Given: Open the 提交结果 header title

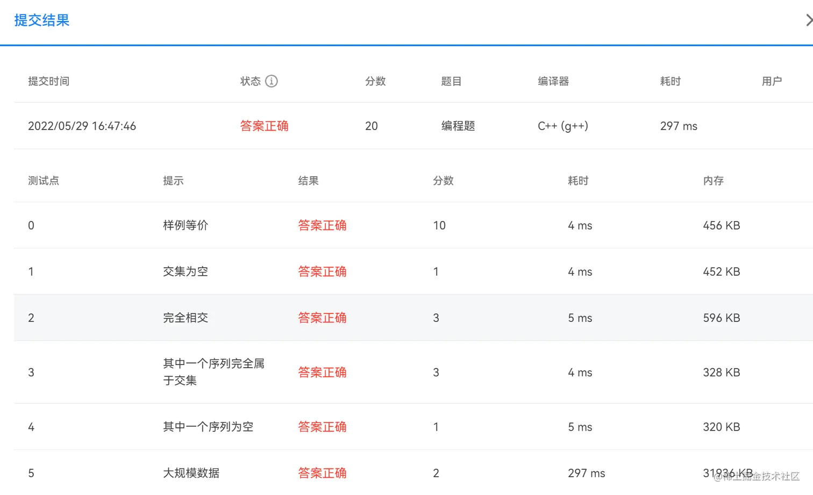Looking at the screenshot, I should 42,20.
